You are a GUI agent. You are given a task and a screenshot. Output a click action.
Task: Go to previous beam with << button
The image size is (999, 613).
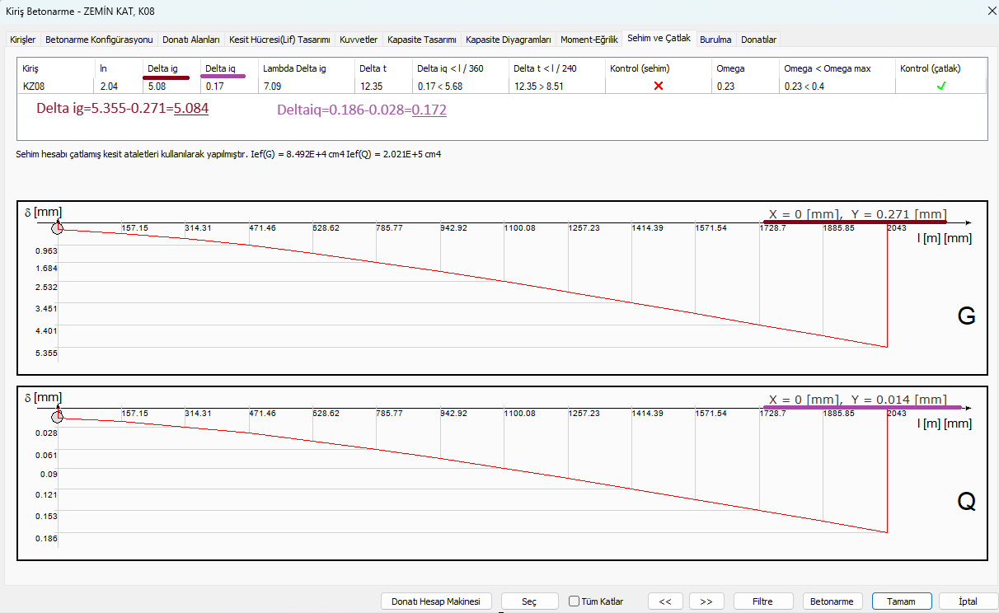coord(665,601)
